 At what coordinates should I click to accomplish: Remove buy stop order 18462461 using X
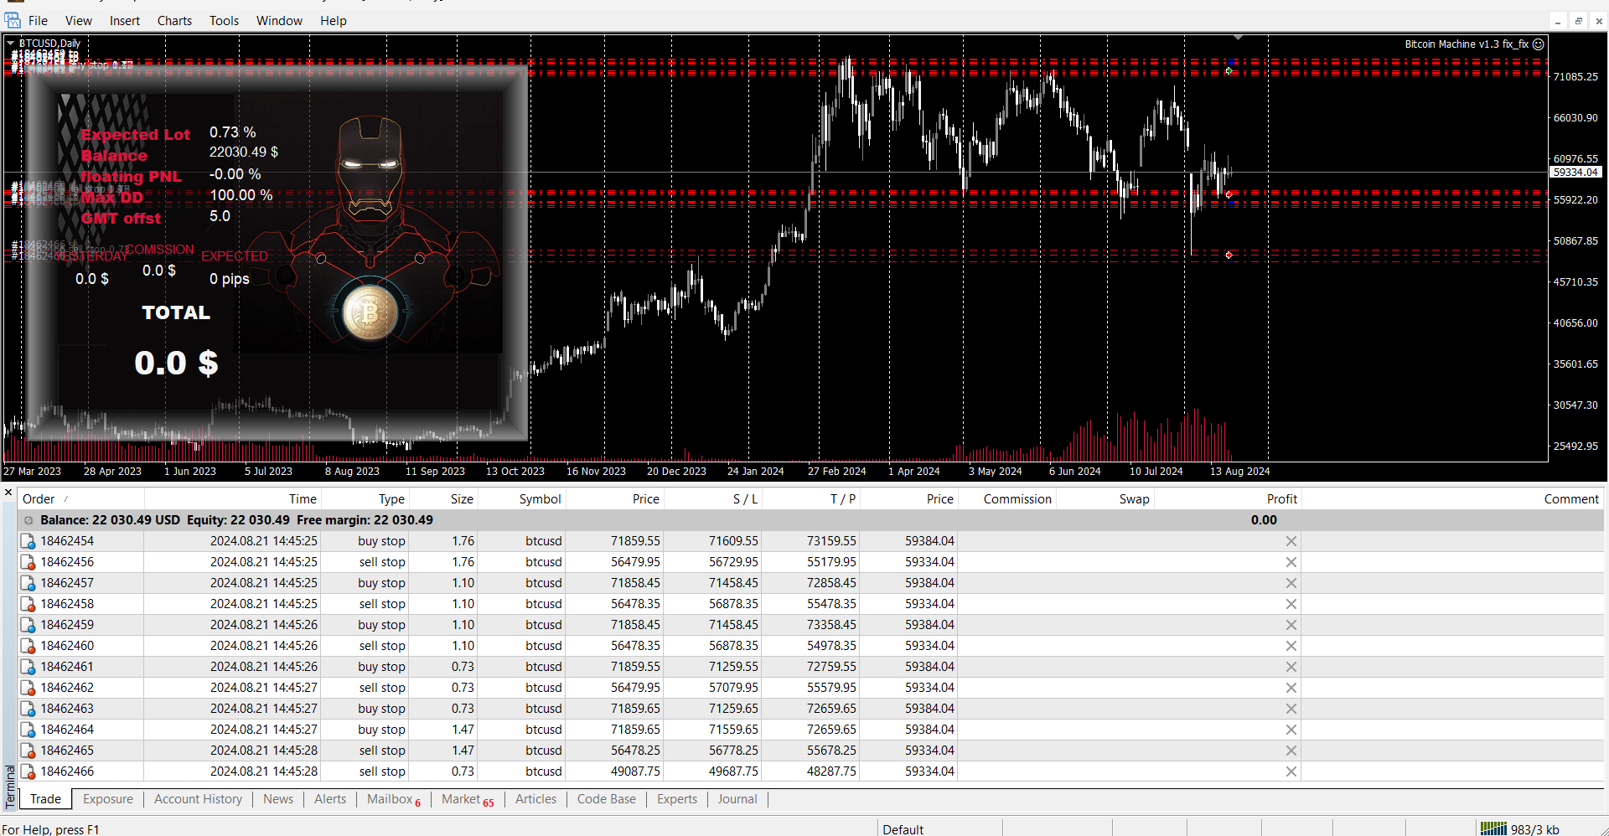pos(1291,668)
